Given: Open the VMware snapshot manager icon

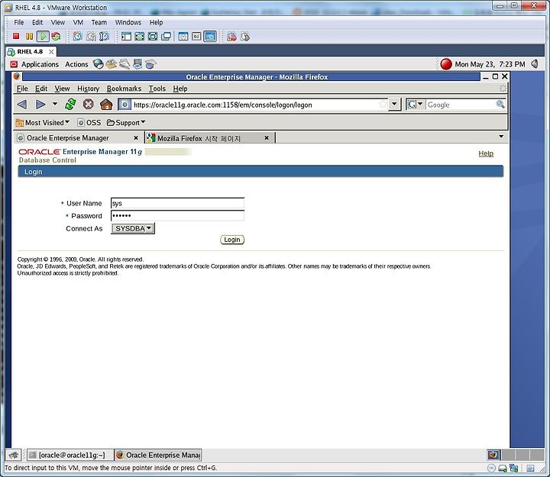Looking at the screenshot, I should 104,36.
